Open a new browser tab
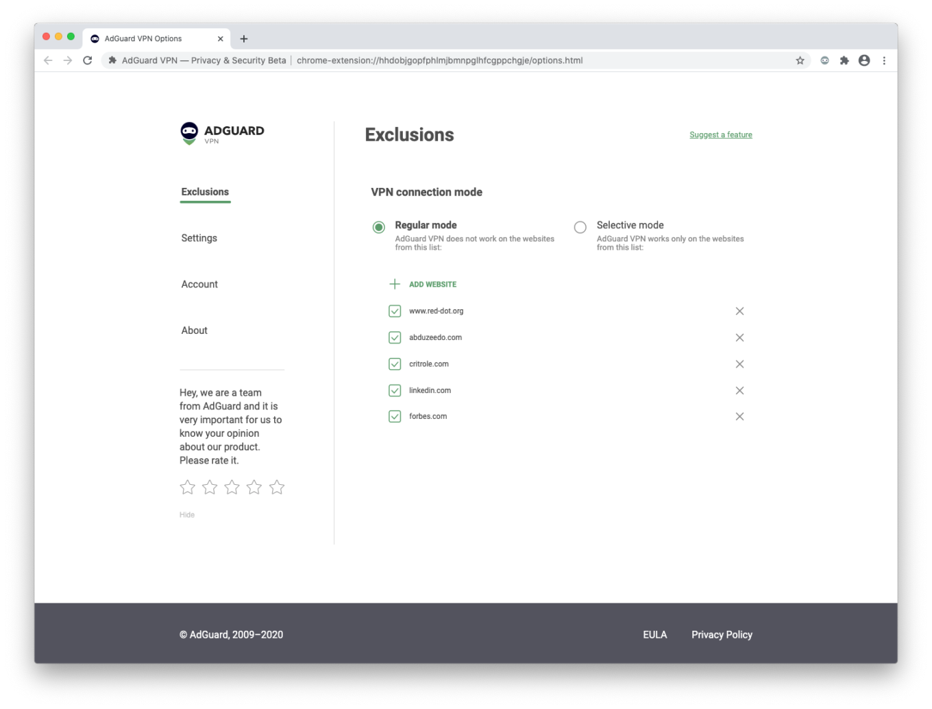The width and height of the screenshot is (932, 709). click(244, 39)
